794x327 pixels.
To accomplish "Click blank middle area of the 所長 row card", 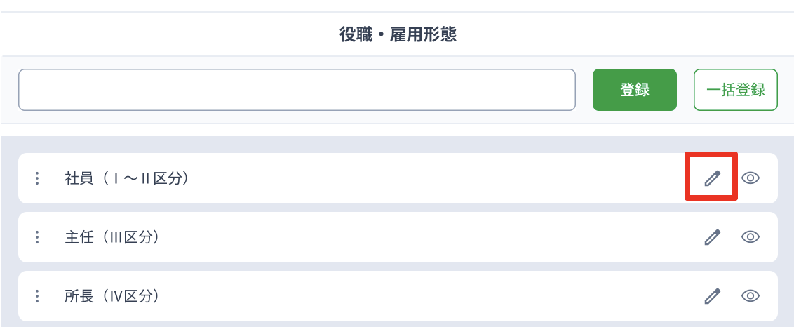I will pyautogui.click(x=431, y=295).
